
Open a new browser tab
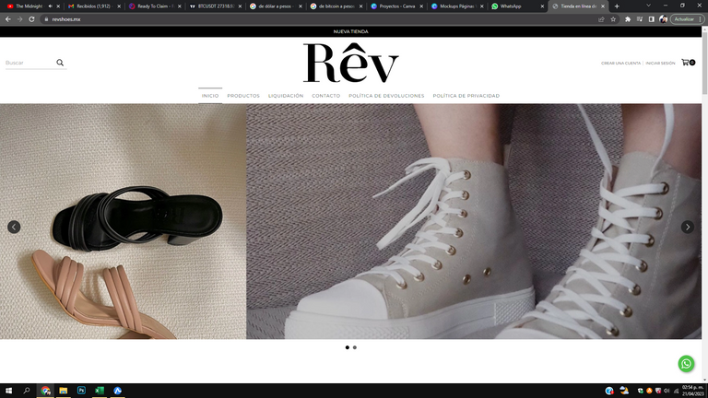coord(617,6)
